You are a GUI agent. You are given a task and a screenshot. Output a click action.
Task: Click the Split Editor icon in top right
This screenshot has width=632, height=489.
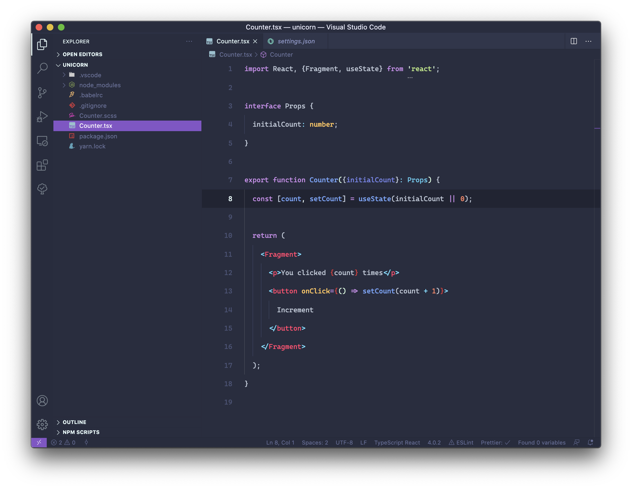coord(574,41)
